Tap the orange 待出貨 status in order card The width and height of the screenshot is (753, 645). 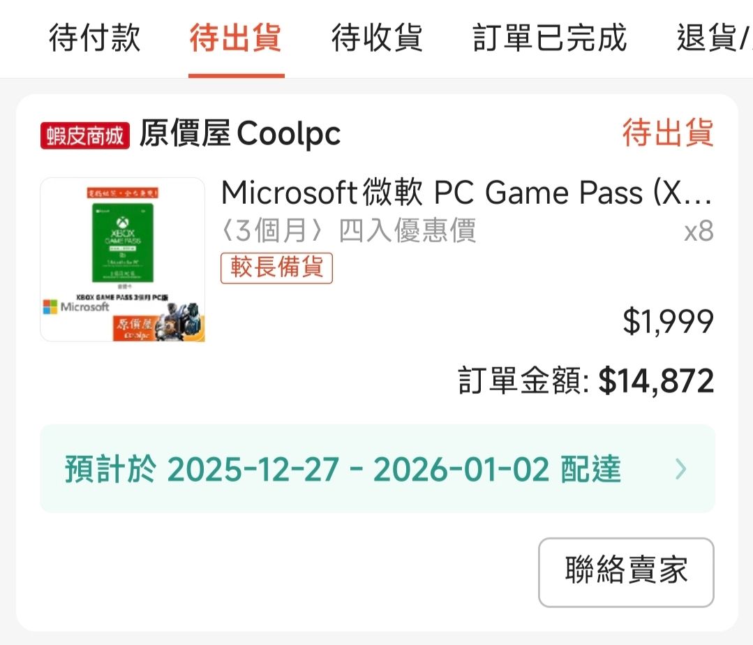pyautogui.click(x=668, y=133)
